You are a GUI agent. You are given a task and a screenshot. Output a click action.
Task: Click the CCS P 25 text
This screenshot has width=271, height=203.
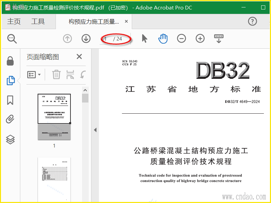[129, 64]
